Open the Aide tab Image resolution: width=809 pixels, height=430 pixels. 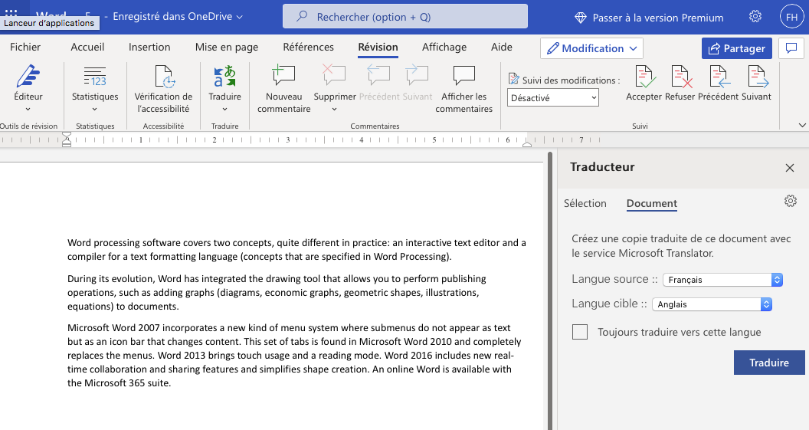[x=502, y=47]
